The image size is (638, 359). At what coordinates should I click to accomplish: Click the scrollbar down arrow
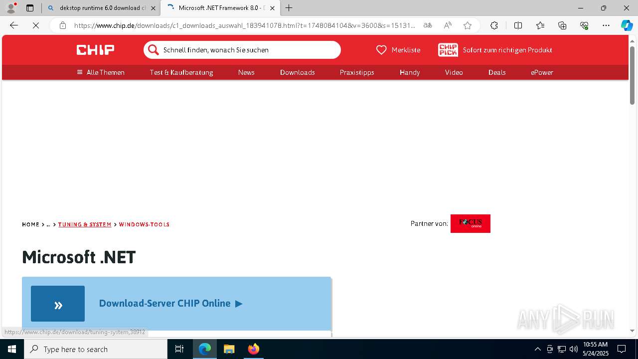[x=632, y=331]
